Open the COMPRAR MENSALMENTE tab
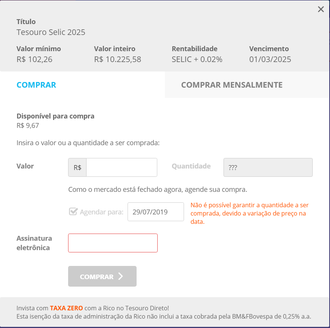Viewport: 330px width, 328px height. pyautogui.click(x=232, y=85)
